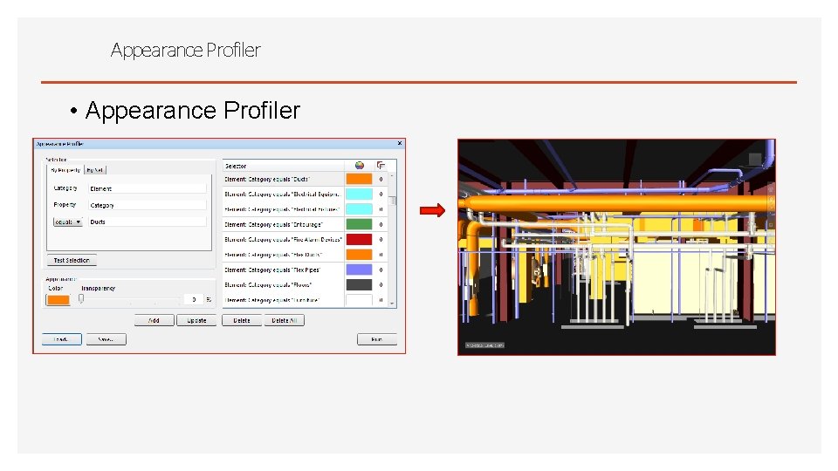838x471 pixels.
Task: Click the red swatch for Fire Alarm Devices
Action: coord(359,239)
